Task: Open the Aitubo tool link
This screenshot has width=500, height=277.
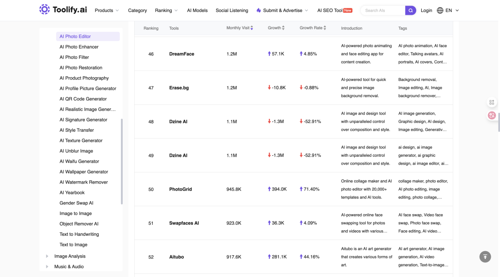Action: [x=176, y=257]
